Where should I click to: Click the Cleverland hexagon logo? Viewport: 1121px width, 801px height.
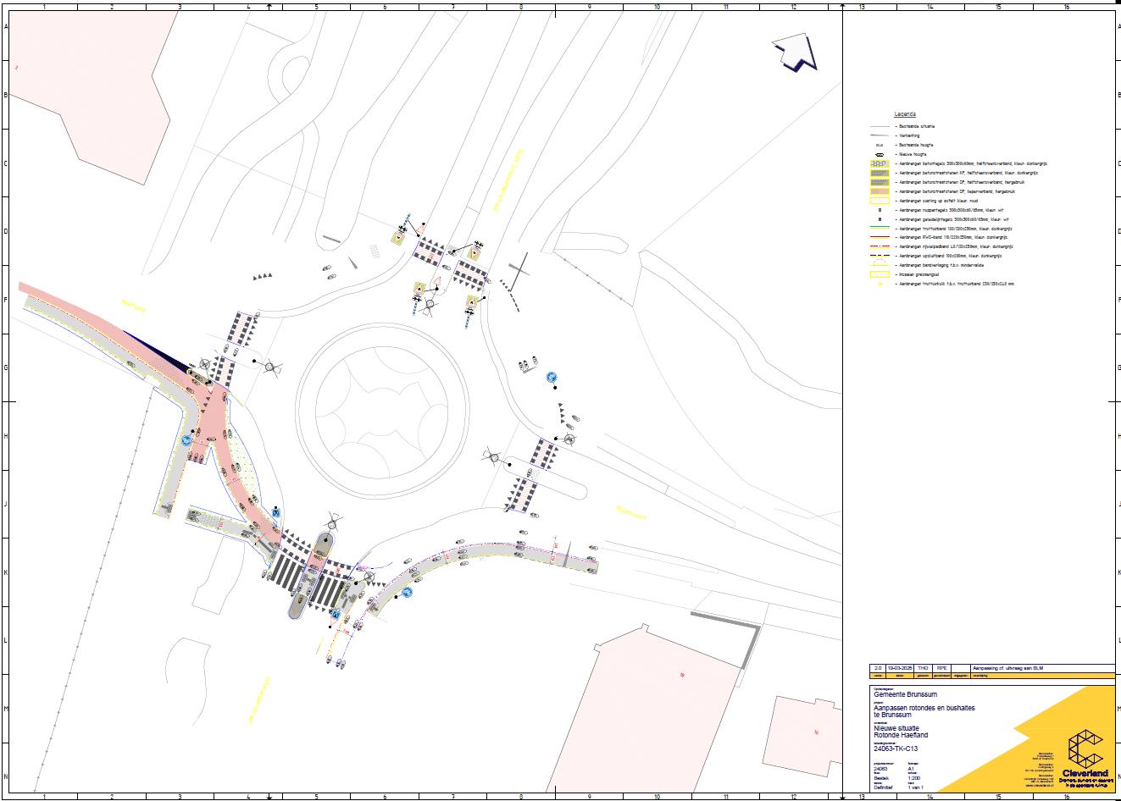click(x=1086, y=749)
